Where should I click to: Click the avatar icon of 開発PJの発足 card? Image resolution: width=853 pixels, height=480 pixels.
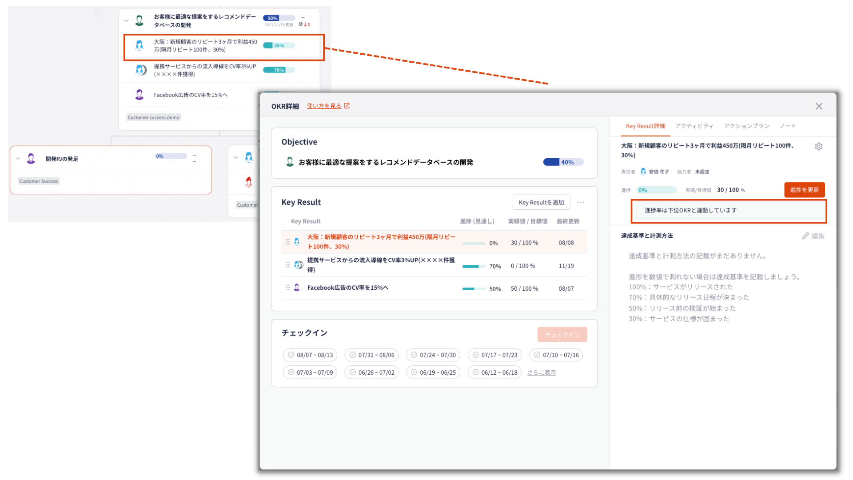point(31,159)
